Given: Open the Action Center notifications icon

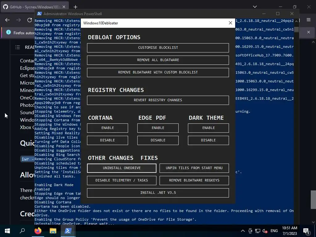Looking at the screenshot, I should 306,231.
